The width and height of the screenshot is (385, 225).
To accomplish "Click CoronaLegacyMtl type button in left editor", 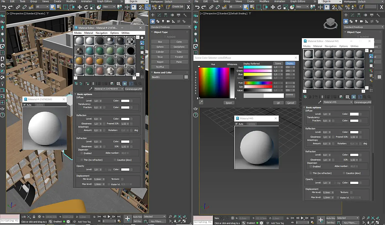I will click(133, 89).
